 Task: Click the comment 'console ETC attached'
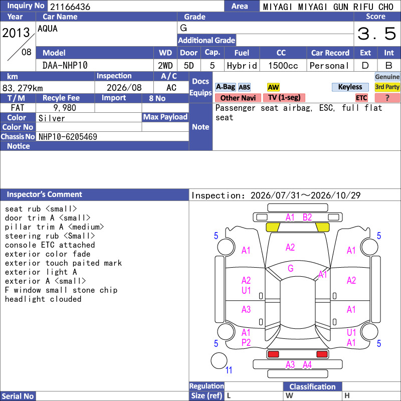(x=50, y=245)
